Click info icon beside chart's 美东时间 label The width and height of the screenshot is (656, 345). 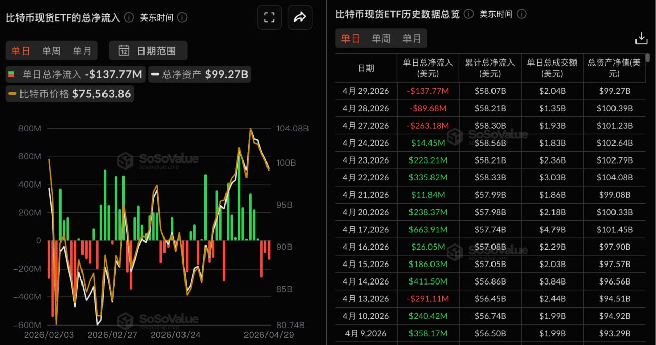point(182,17)
